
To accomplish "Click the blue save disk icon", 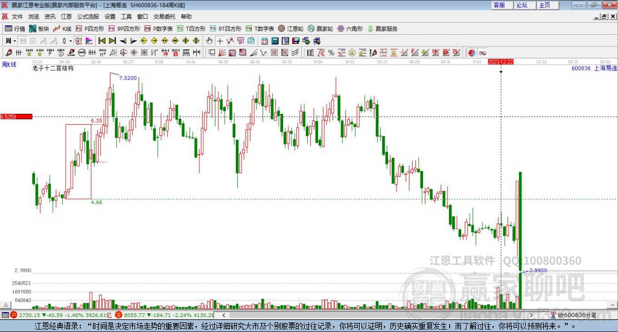I will tap(296, 41).
